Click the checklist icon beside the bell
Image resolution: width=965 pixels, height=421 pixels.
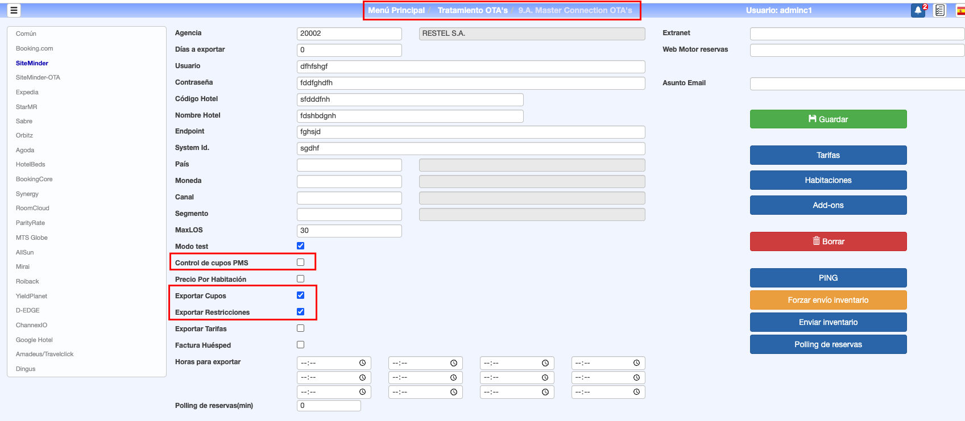click(x=940, y=10)
